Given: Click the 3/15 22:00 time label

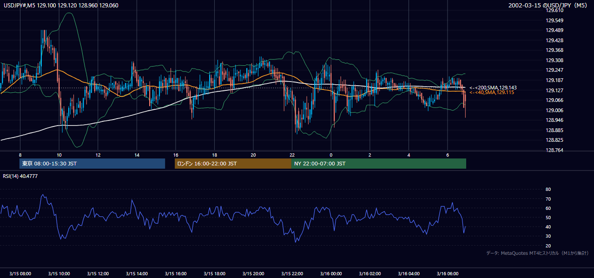Looking at the screenshot, I should coord(292,274).
